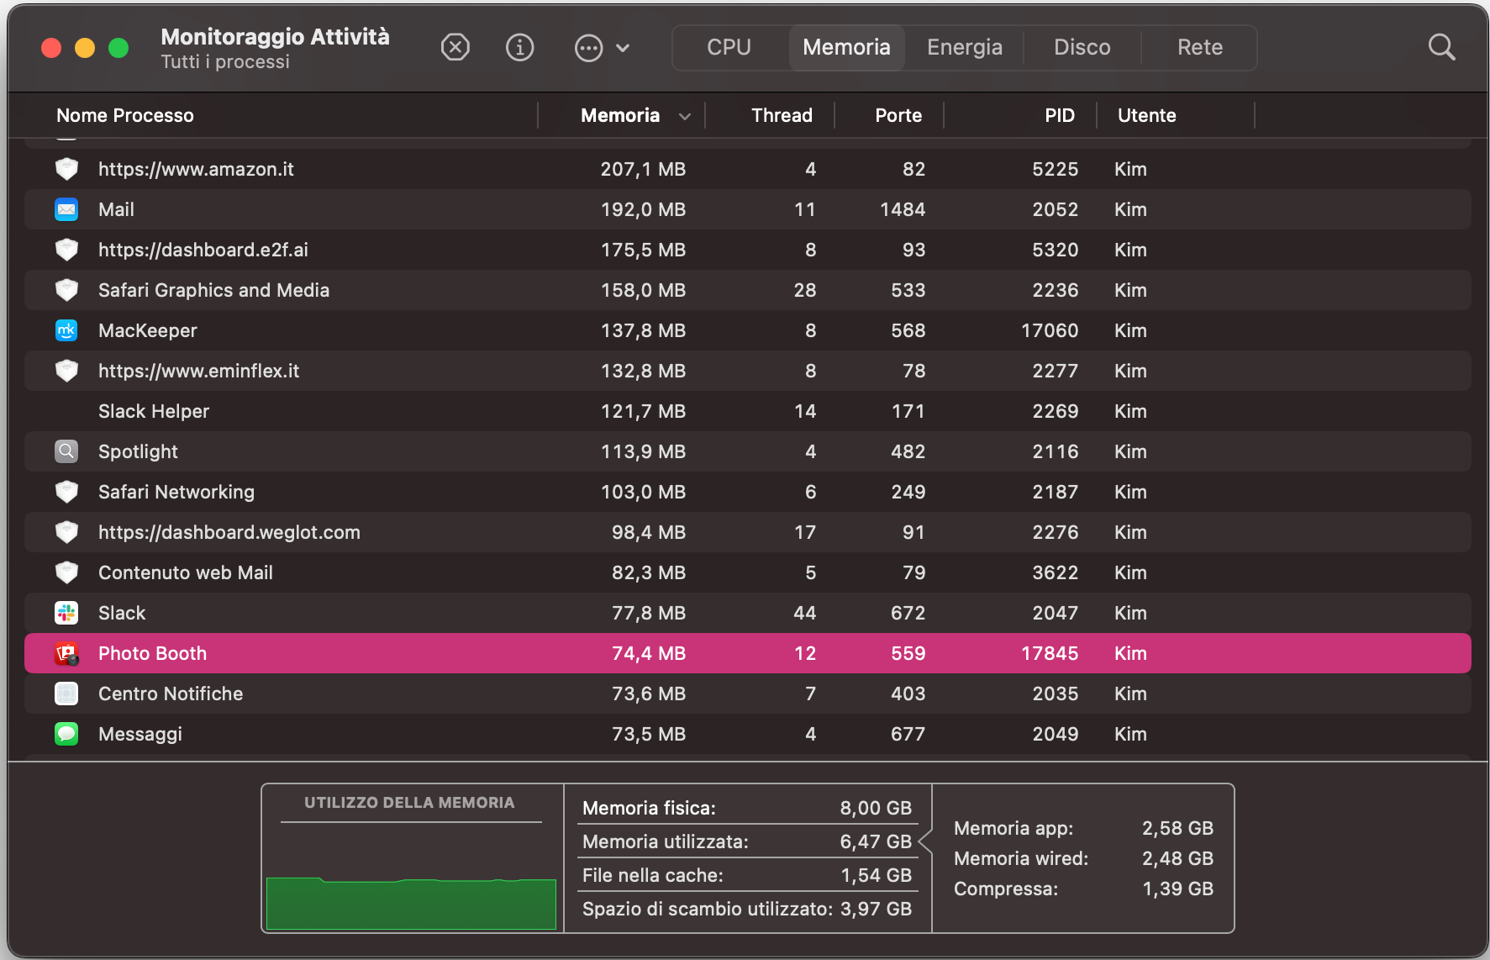Image resolution: width=1490 pixels, height=960 pixels.
Task: Click the Safari Networking shield icon
Action: (x=66, y=492)
